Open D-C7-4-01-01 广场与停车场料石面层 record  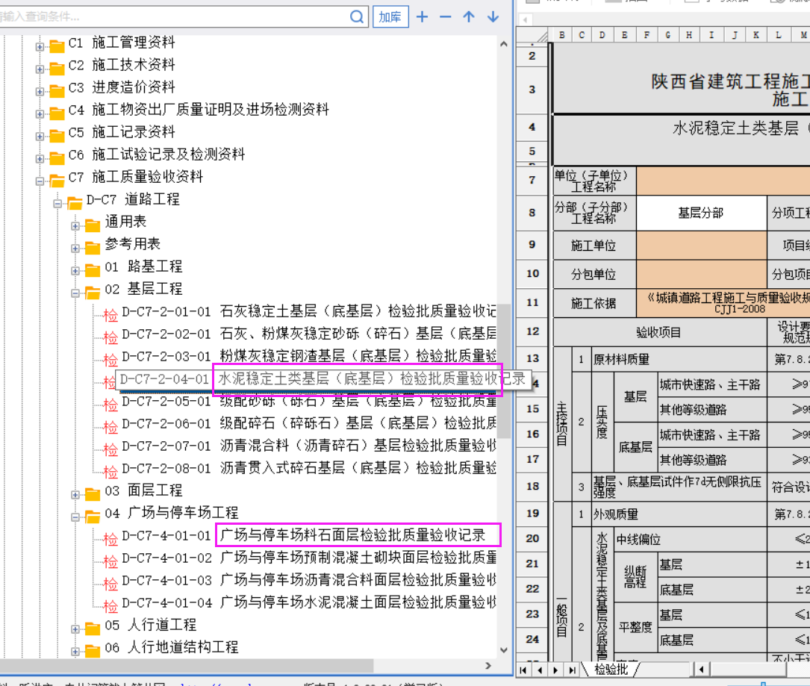[353, 535]
